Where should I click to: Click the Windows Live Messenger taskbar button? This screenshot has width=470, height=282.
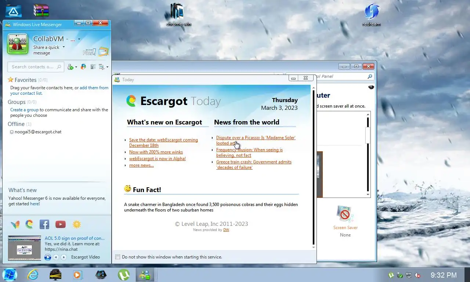click(x=145, y=275)
